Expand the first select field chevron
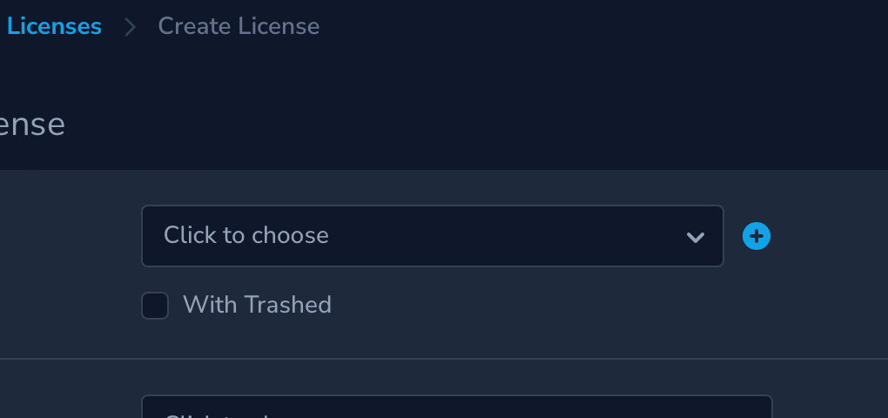This screenshot has width=888, height=418. pos(695,237)
